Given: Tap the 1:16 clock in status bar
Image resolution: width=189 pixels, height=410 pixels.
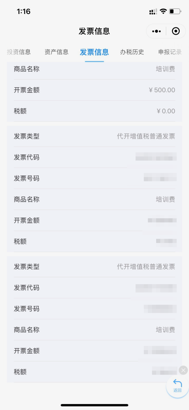Looking at the screenshot, I should (24, 12).
